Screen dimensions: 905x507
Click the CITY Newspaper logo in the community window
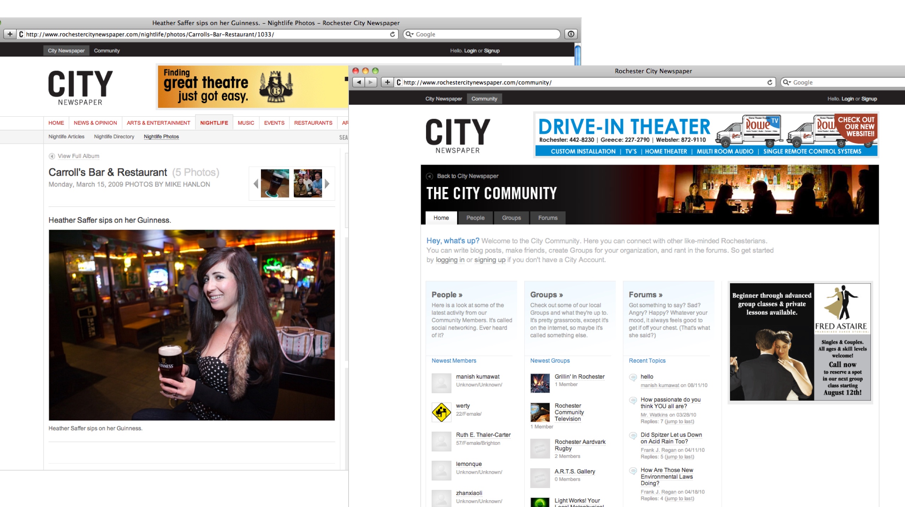(458, 136)
